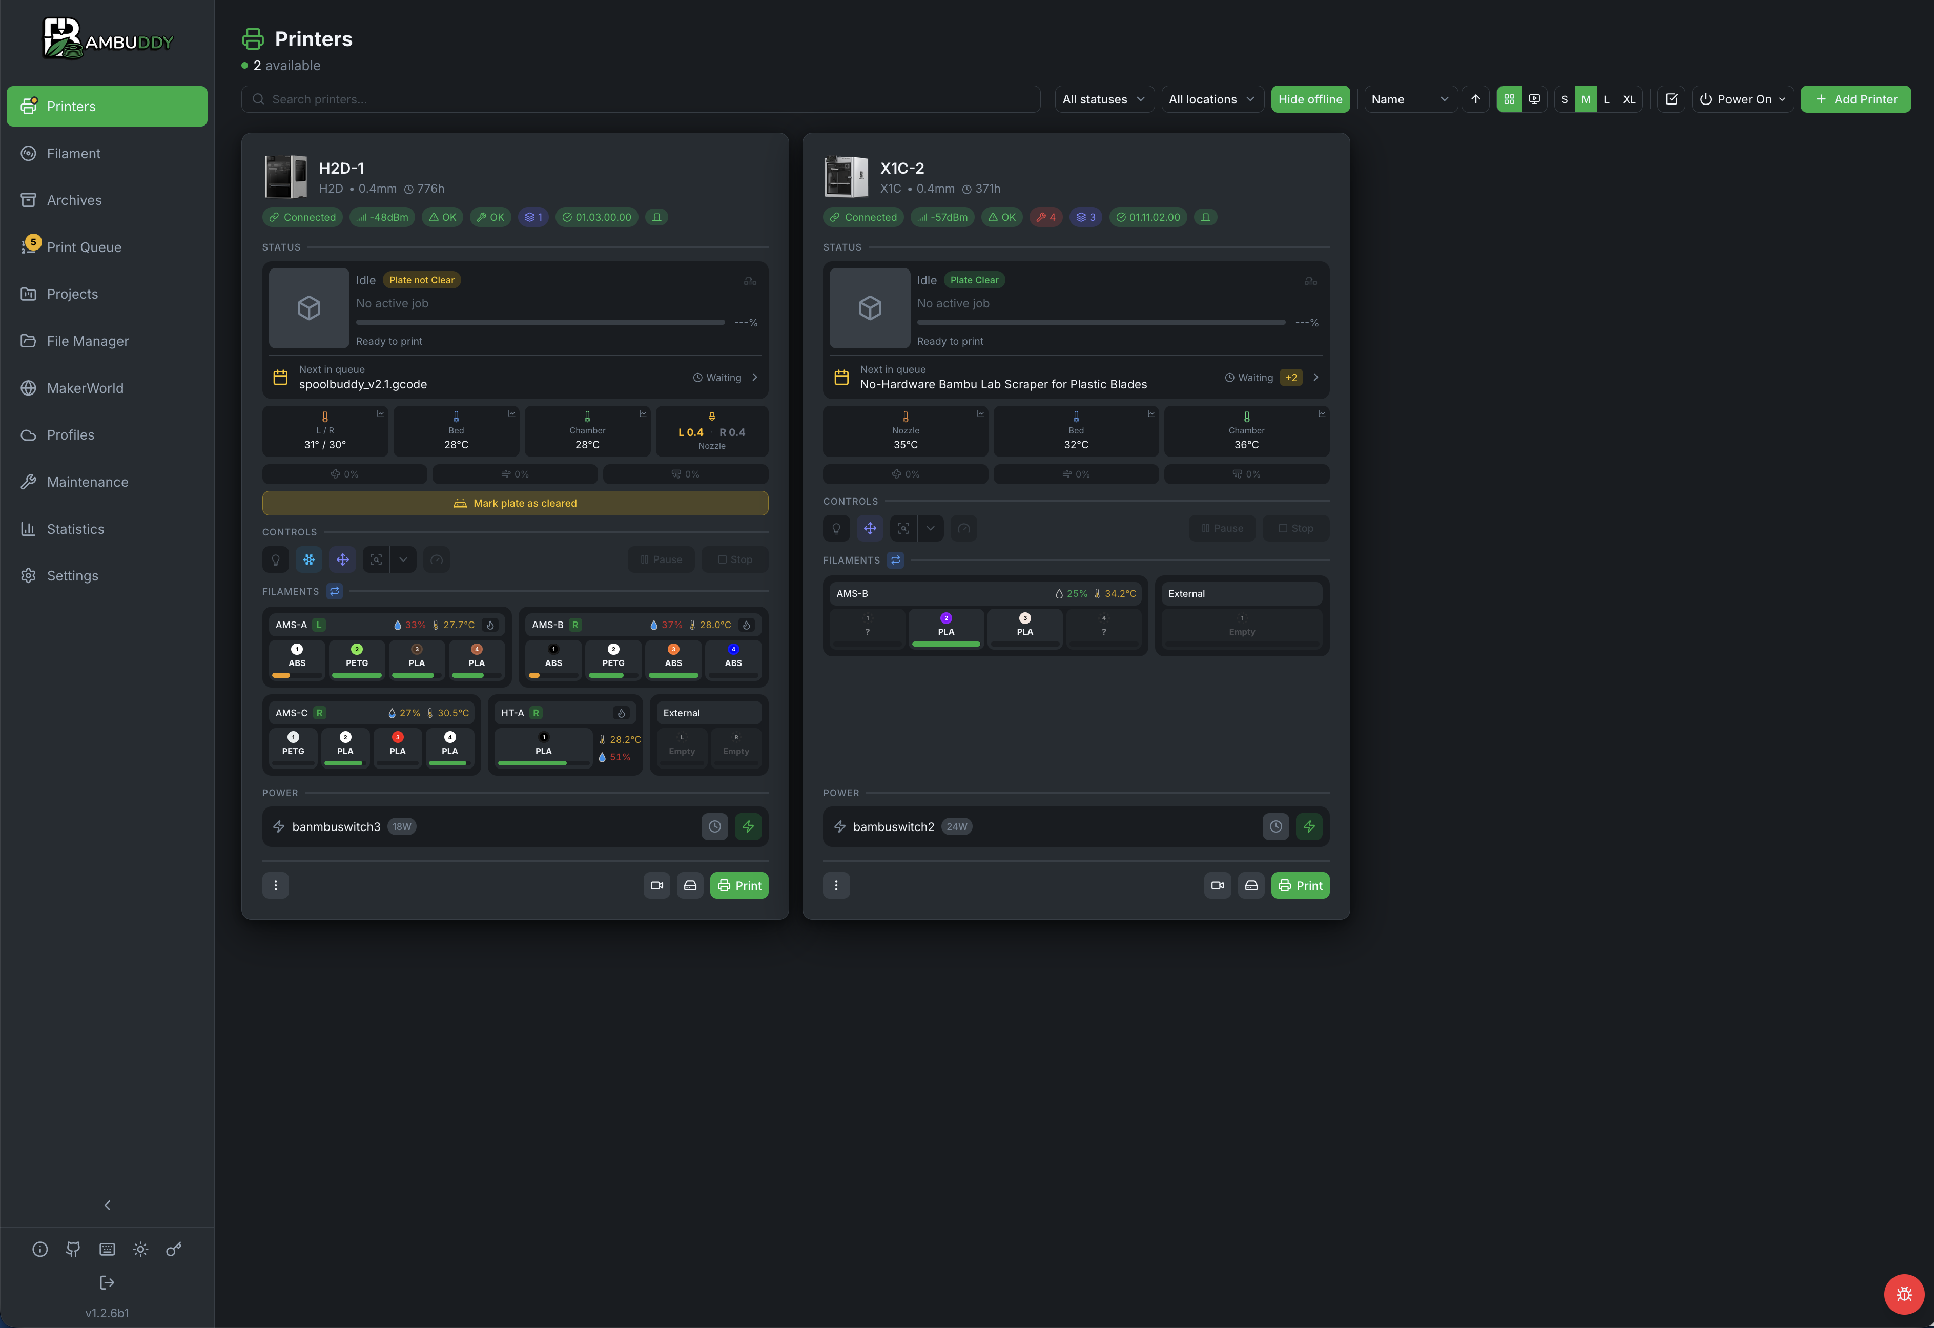This screenshot has height=1328, width=1934.
Task: Open H2D-1 bed temperature graph icon
Action: tap(512, 413)
